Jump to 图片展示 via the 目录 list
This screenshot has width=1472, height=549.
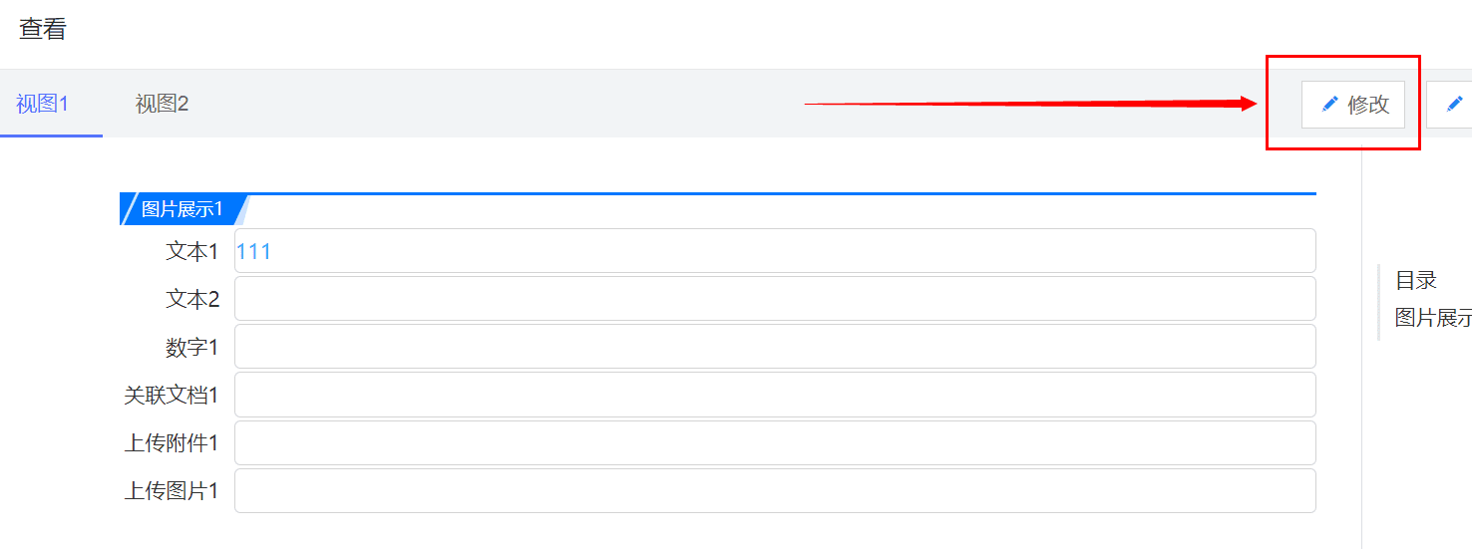tap(1433, 318)
